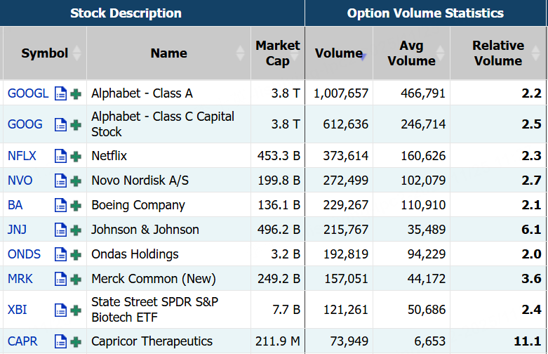Sort using the Symbol column arrows
548x354 pixels.
click(77, 53)
